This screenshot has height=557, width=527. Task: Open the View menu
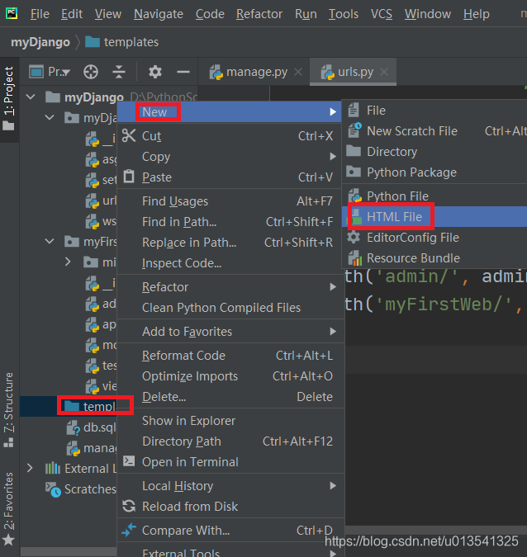click(x=107, y=14)
